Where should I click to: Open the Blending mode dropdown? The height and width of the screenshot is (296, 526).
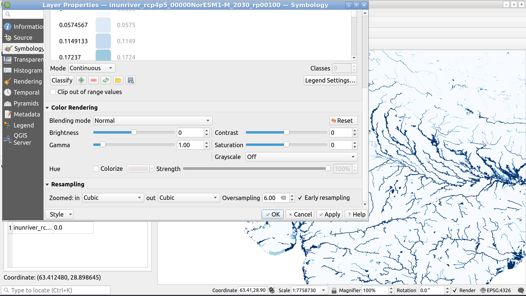pos(153,121)
